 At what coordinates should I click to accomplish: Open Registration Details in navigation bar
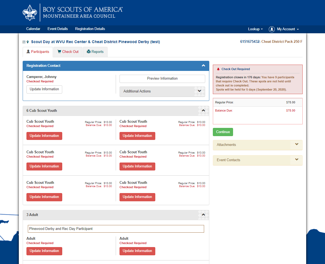(90, 29)
